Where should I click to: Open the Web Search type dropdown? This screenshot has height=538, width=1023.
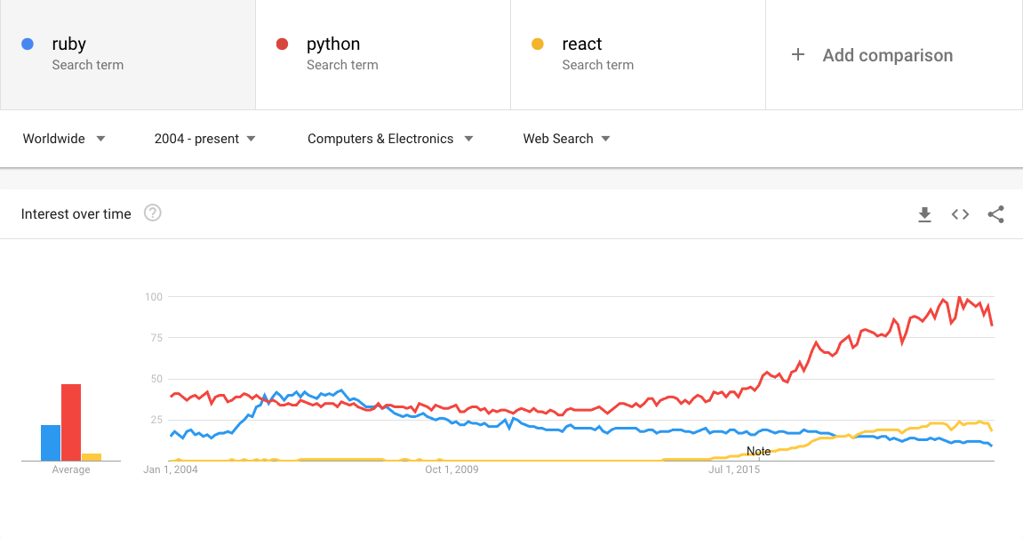pyautogui.click(x=566, y=139)
